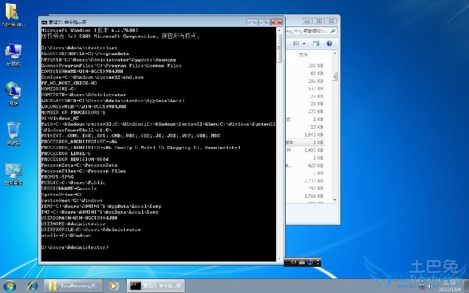Click the windir=C:\Windows output line
The width and height of the screenshot is (469, 293).
click(66, 235)
